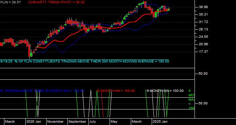Click the FLIN = 38.57 price label
The width and height of the screenshot is (236, 125).
10,2
